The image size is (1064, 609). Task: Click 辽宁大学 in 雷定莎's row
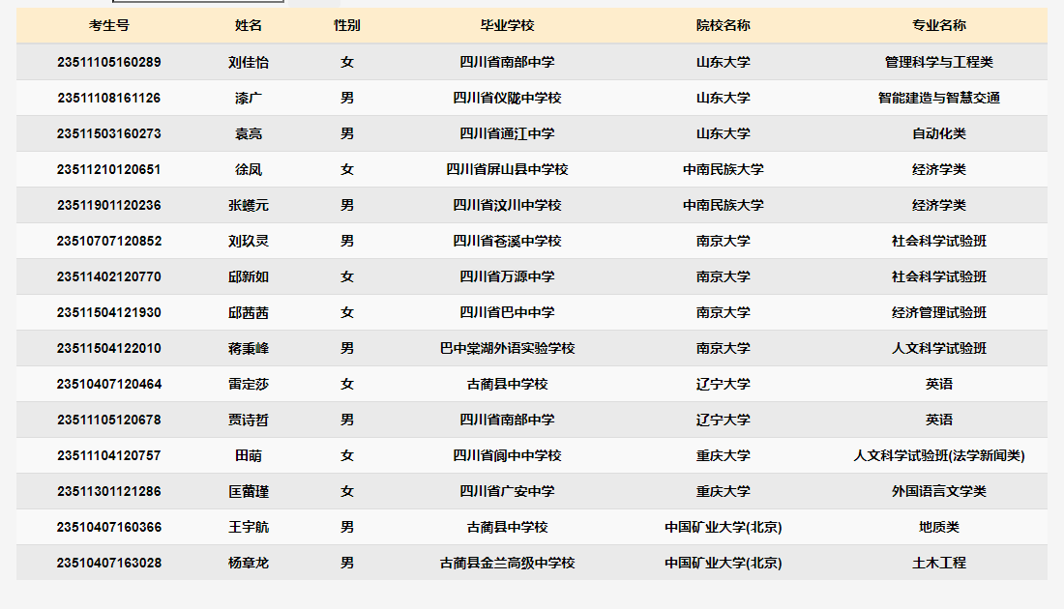(724, 385)
